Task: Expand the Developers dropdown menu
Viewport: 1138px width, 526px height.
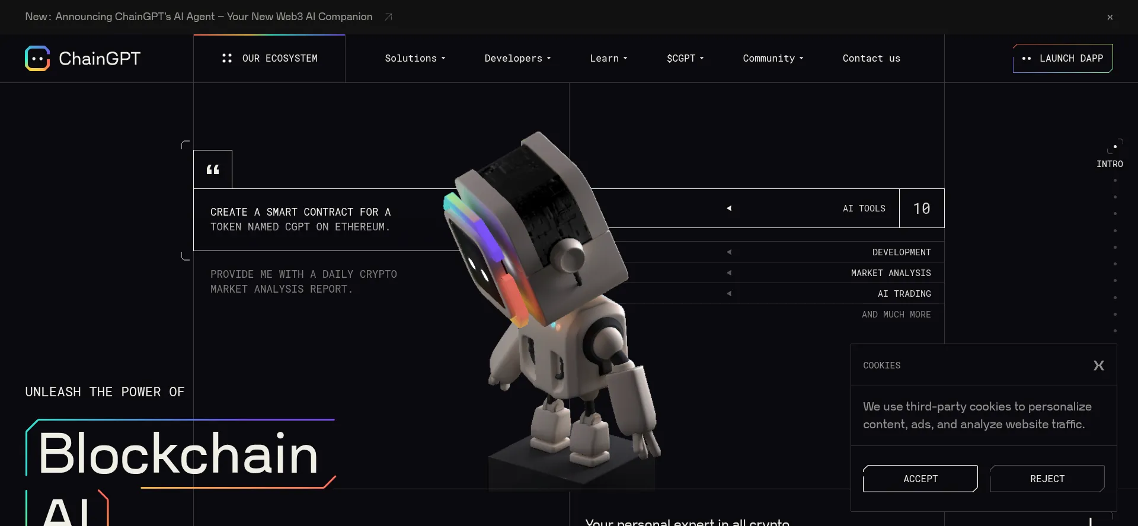Action: 517,58
